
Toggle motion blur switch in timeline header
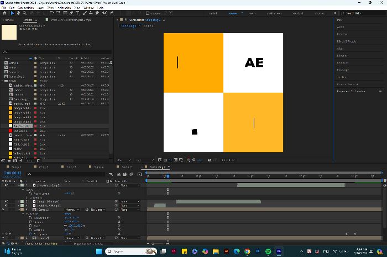(x=132, y=174)
